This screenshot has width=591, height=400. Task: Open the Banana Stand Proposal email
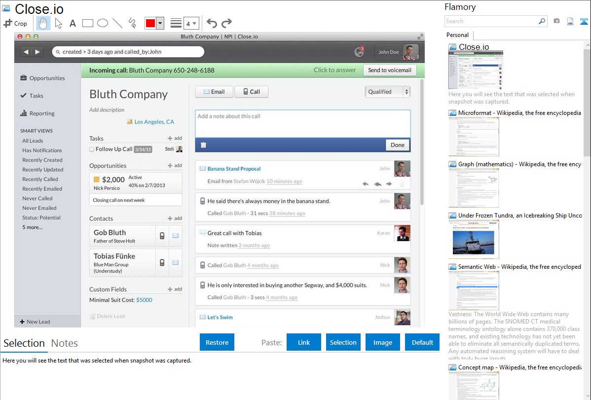point(234,169)
